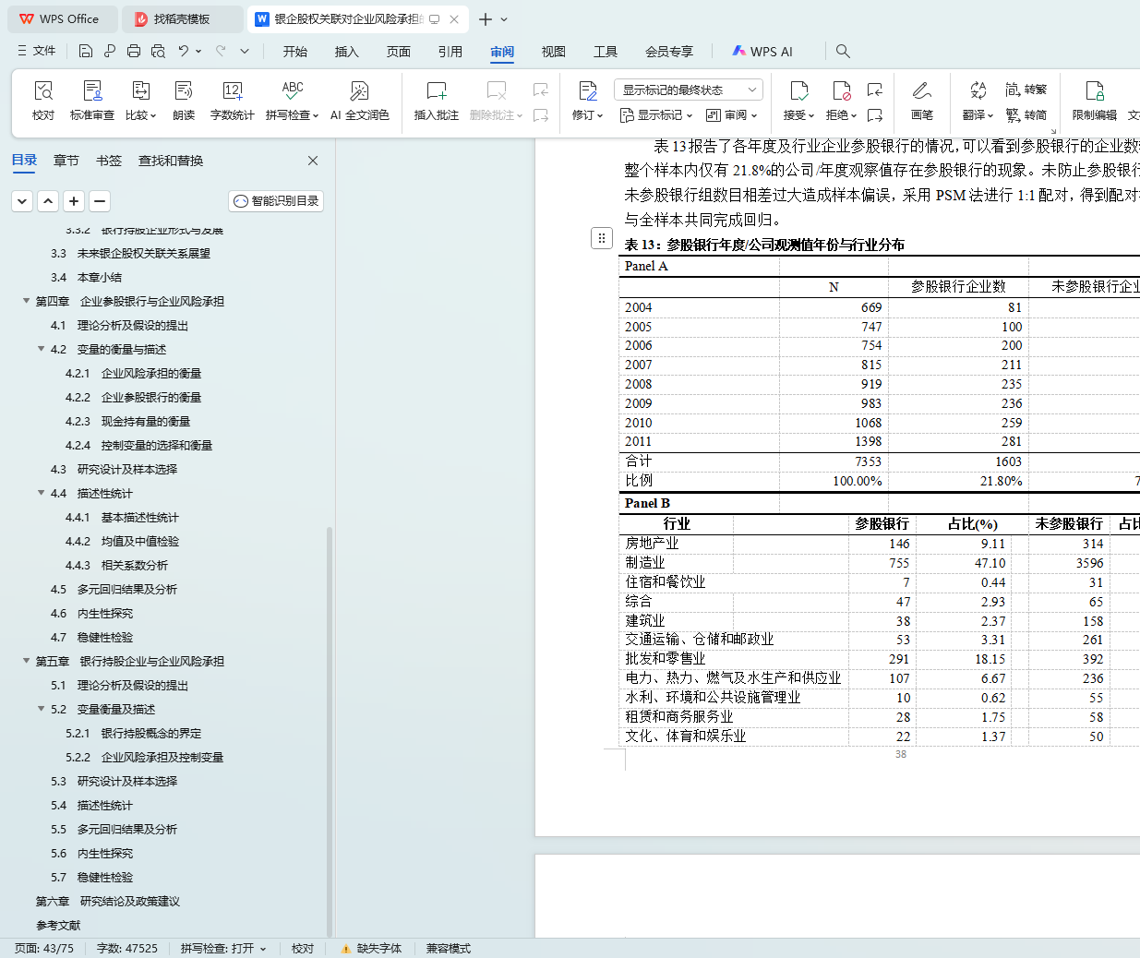Collapse 4.2 变量的衡量与描述 node
This screenshot has height=958, width=1140.
pos(41,349)
